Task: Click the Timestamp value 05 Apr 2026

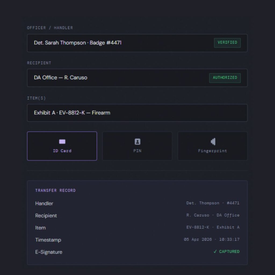Action: pyautogui.click(x=212, y=239)
